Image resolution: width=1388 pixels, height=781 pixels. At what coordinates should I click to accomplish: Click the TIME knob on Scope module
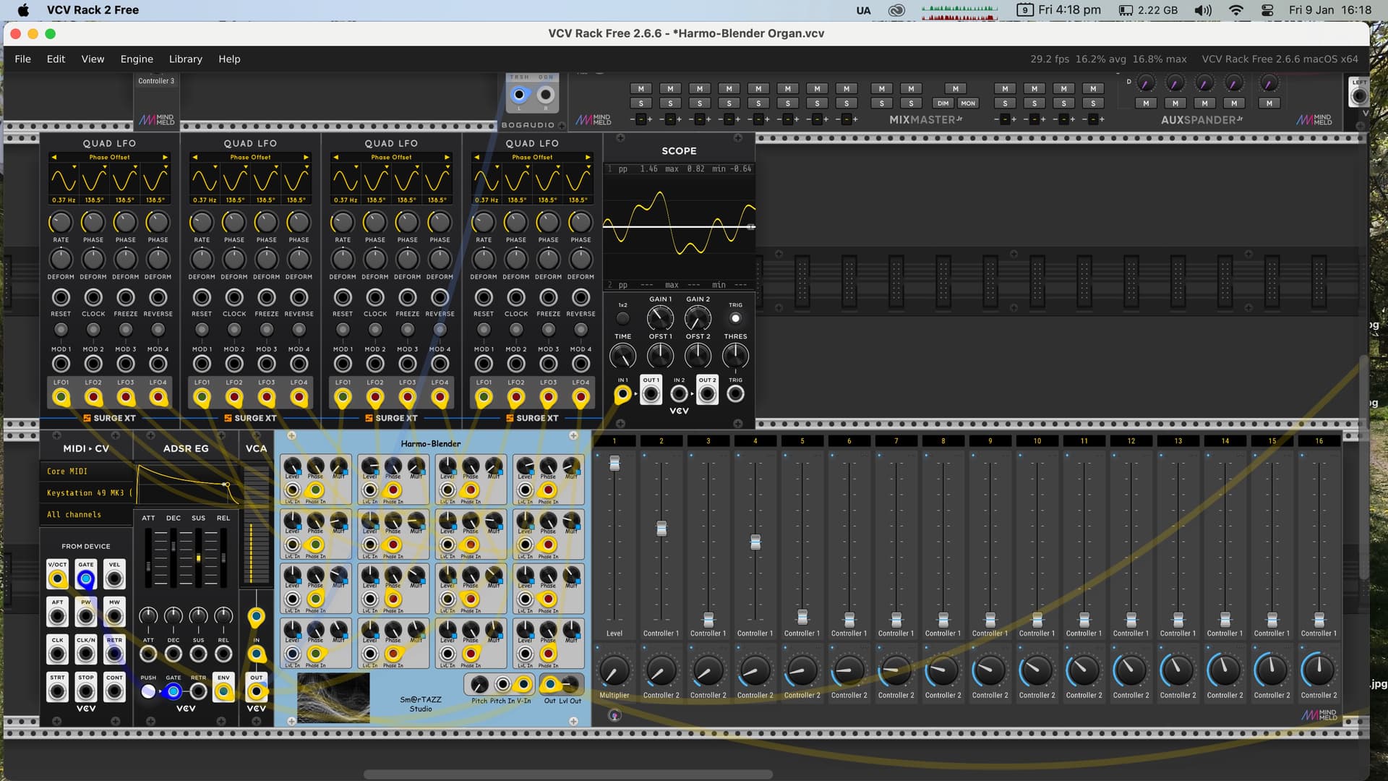tap(622, 356)
